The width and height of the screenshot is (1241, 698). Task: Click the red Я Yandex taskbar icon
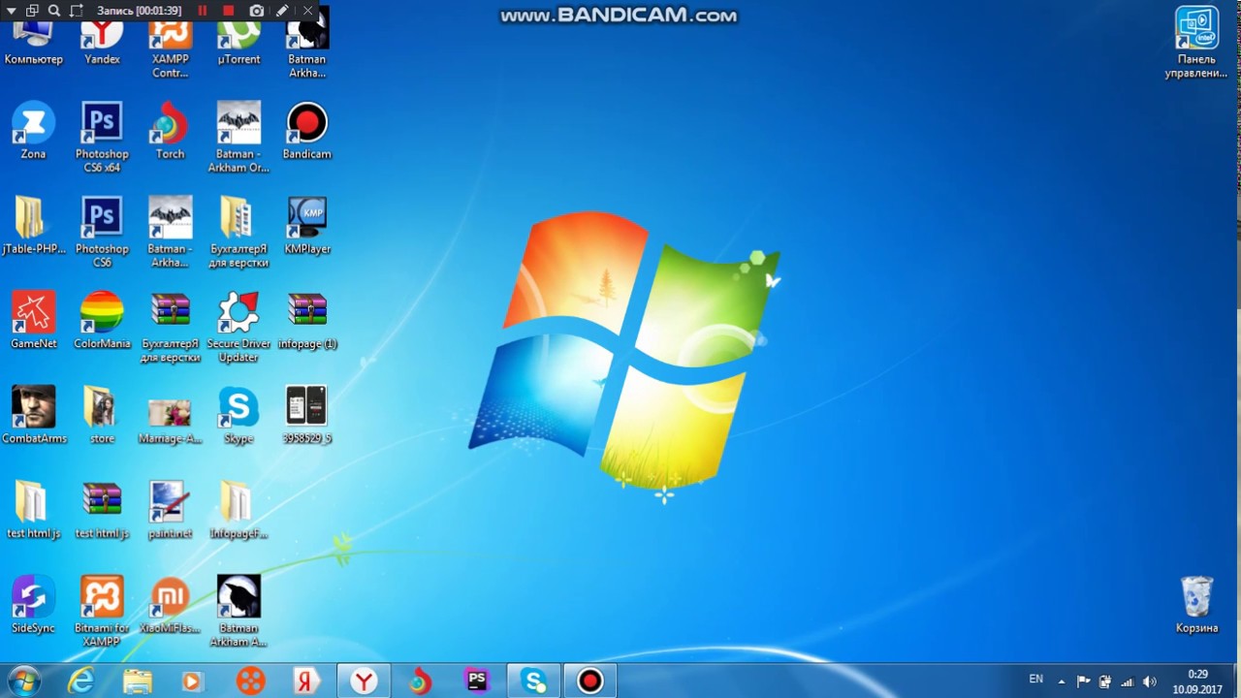[x=305, y=681]
